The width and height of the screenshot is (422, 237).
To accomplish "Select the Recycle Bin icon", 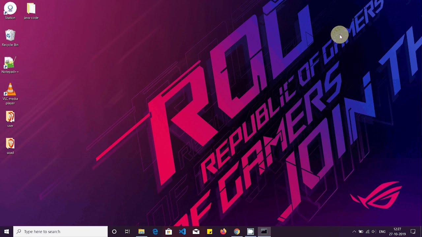I will point(10,38).
